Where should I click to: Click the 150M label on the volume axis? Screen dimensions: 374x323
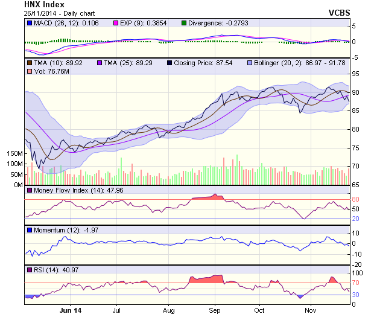pyautogui.click(x=14, y=154)
